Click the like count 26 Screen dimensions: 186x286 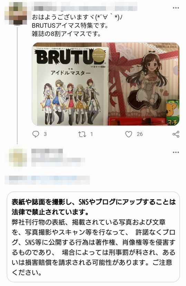(x=140, y=134)
